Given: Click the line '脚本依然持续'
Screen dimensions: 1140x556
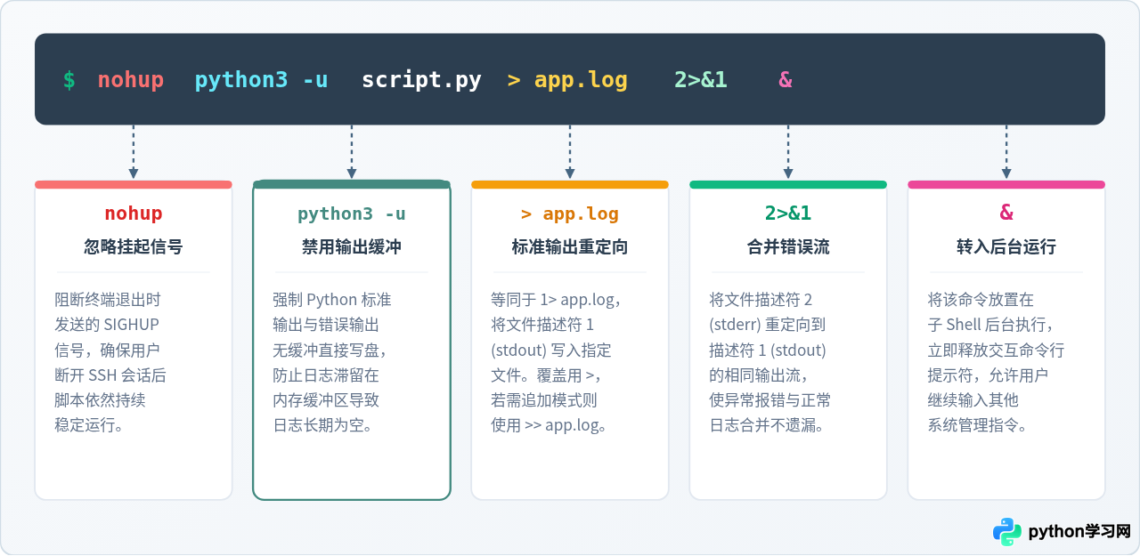Looking at the screenshot, I should (100, 400).
